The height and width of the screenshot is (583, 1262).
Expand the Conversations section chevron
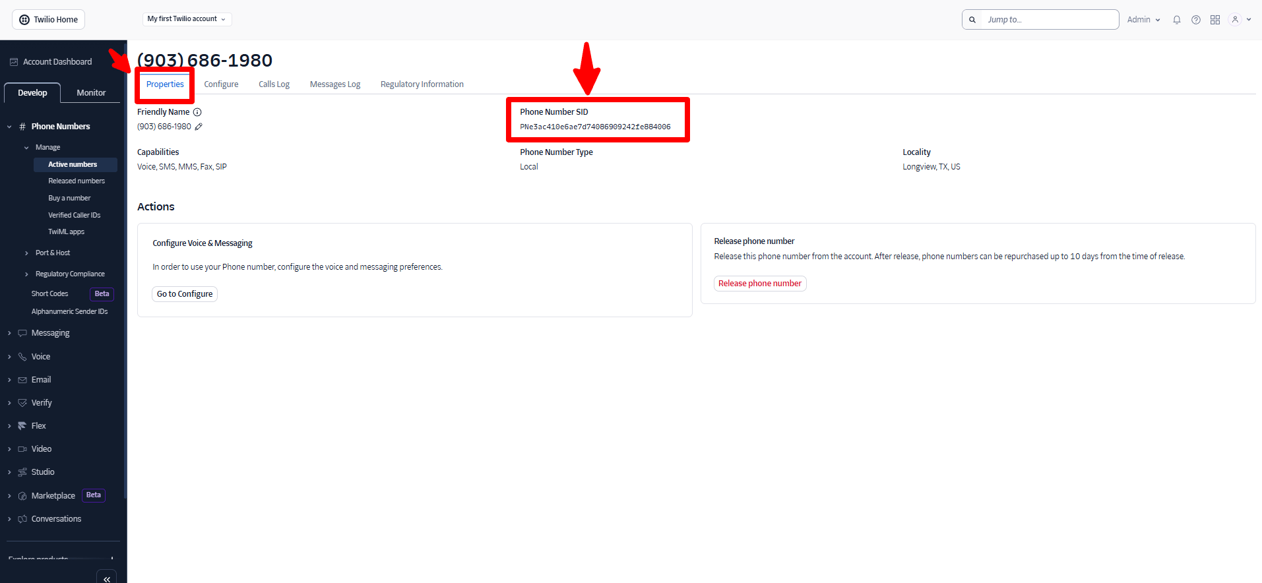click(9, 519)
